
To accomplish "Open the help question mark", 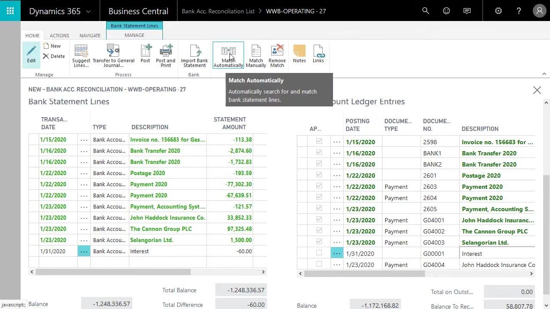I will [x=519, y=11].
